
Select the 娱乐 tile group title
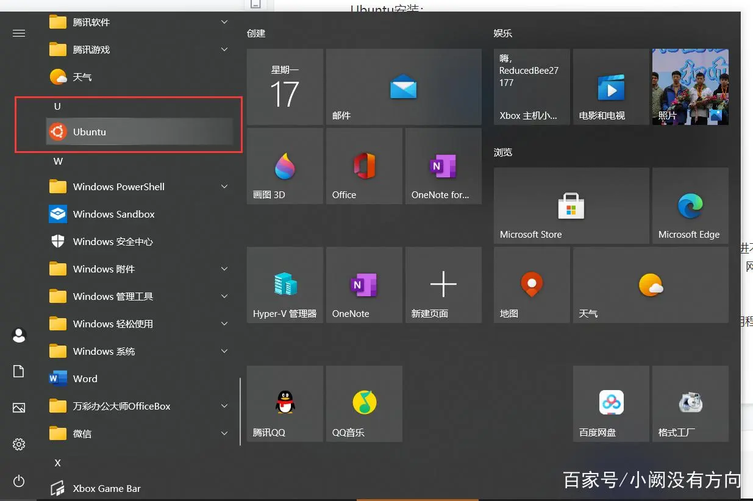[503, 33]
